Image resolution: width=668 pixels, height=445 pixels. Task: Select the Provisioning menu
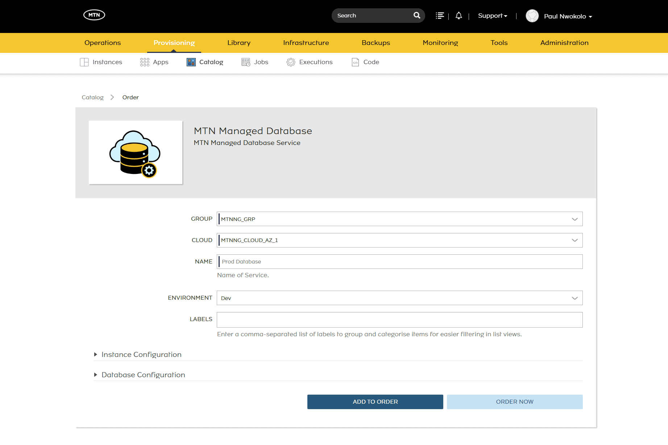(x=174, y=43)
